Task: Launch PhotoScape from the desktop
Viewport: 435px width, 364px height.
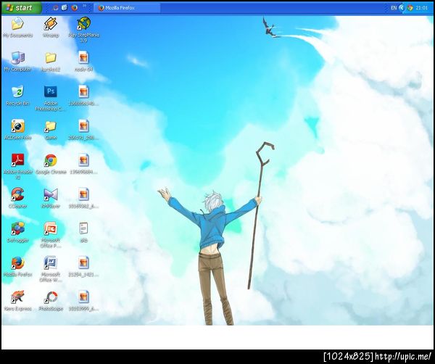Action: click(x=51, y=300)
